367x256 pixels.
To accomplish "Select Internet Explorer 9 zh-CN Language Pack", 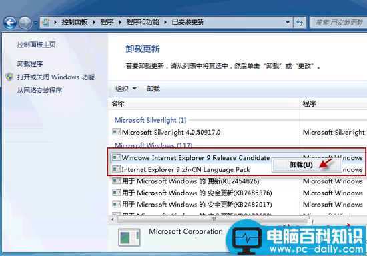I will coord(186,169).
